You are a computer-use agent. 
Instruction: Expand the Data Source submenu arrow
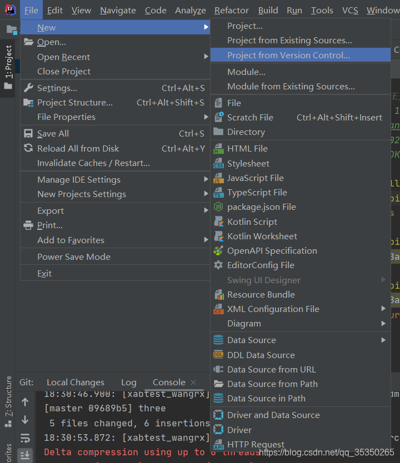(x=383, y=340)
